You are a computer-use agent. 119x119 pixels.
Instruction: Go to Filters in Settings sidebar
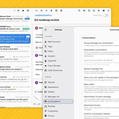pyautogui.click(x=58, y=51)
